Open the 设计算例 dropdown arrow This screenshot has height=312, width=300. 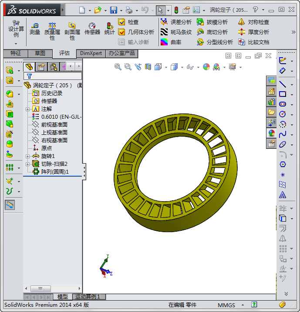16,43
